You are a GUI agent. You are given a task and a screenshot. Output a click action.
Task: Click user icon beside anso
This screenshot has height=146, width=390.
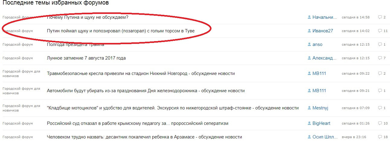point(309,44)
